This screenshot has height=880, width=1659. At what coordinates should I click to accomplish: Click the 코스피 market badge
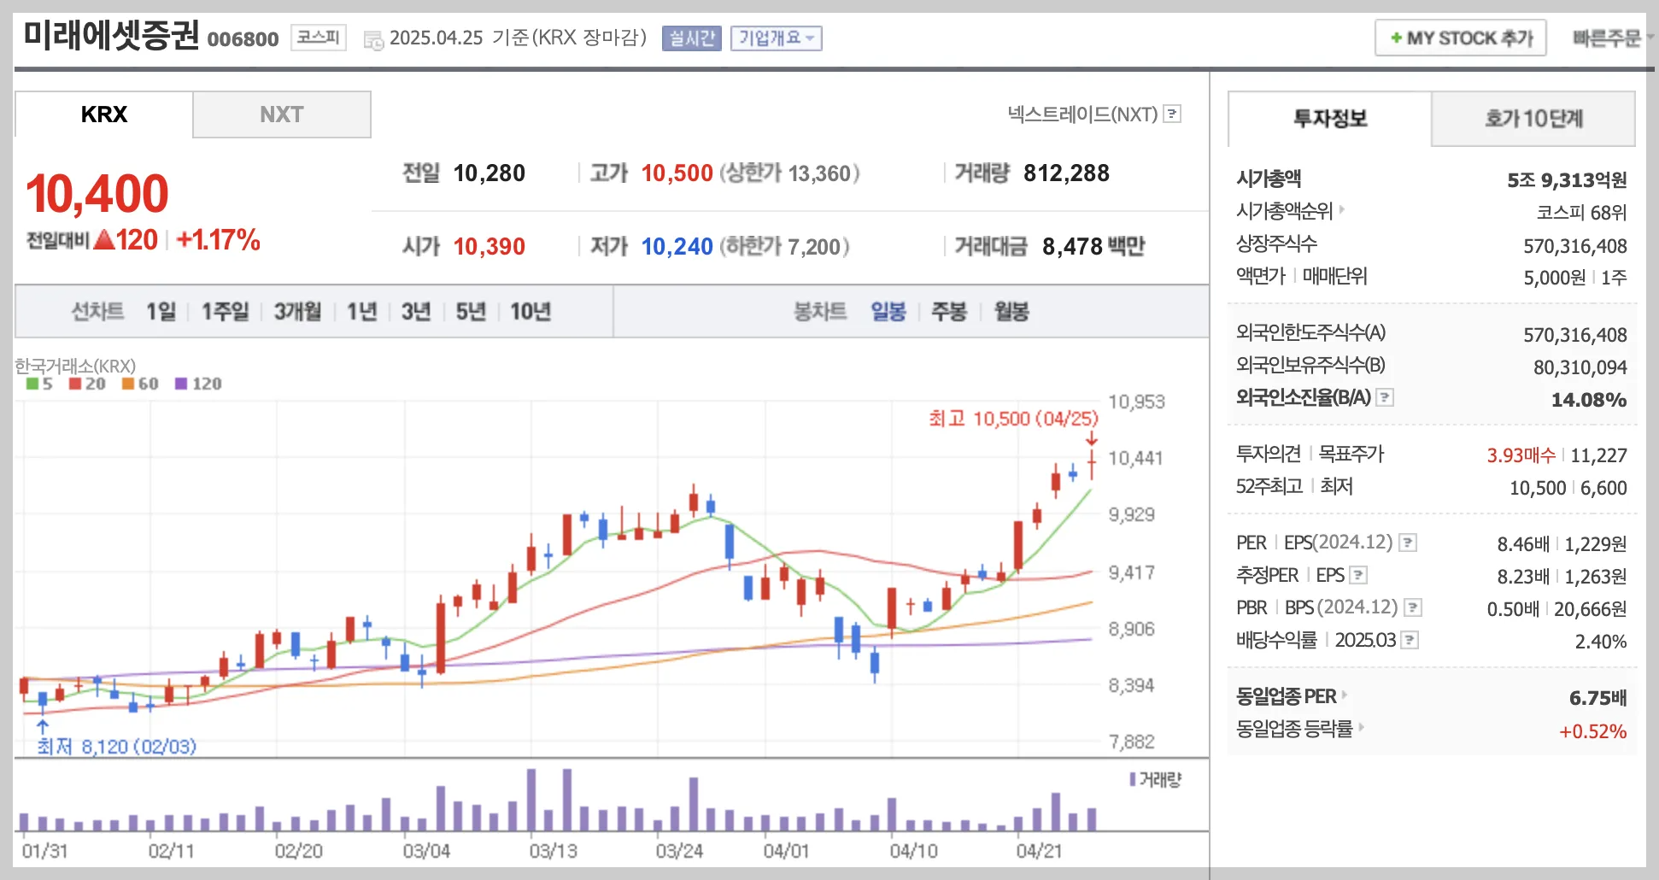(318, 38)
